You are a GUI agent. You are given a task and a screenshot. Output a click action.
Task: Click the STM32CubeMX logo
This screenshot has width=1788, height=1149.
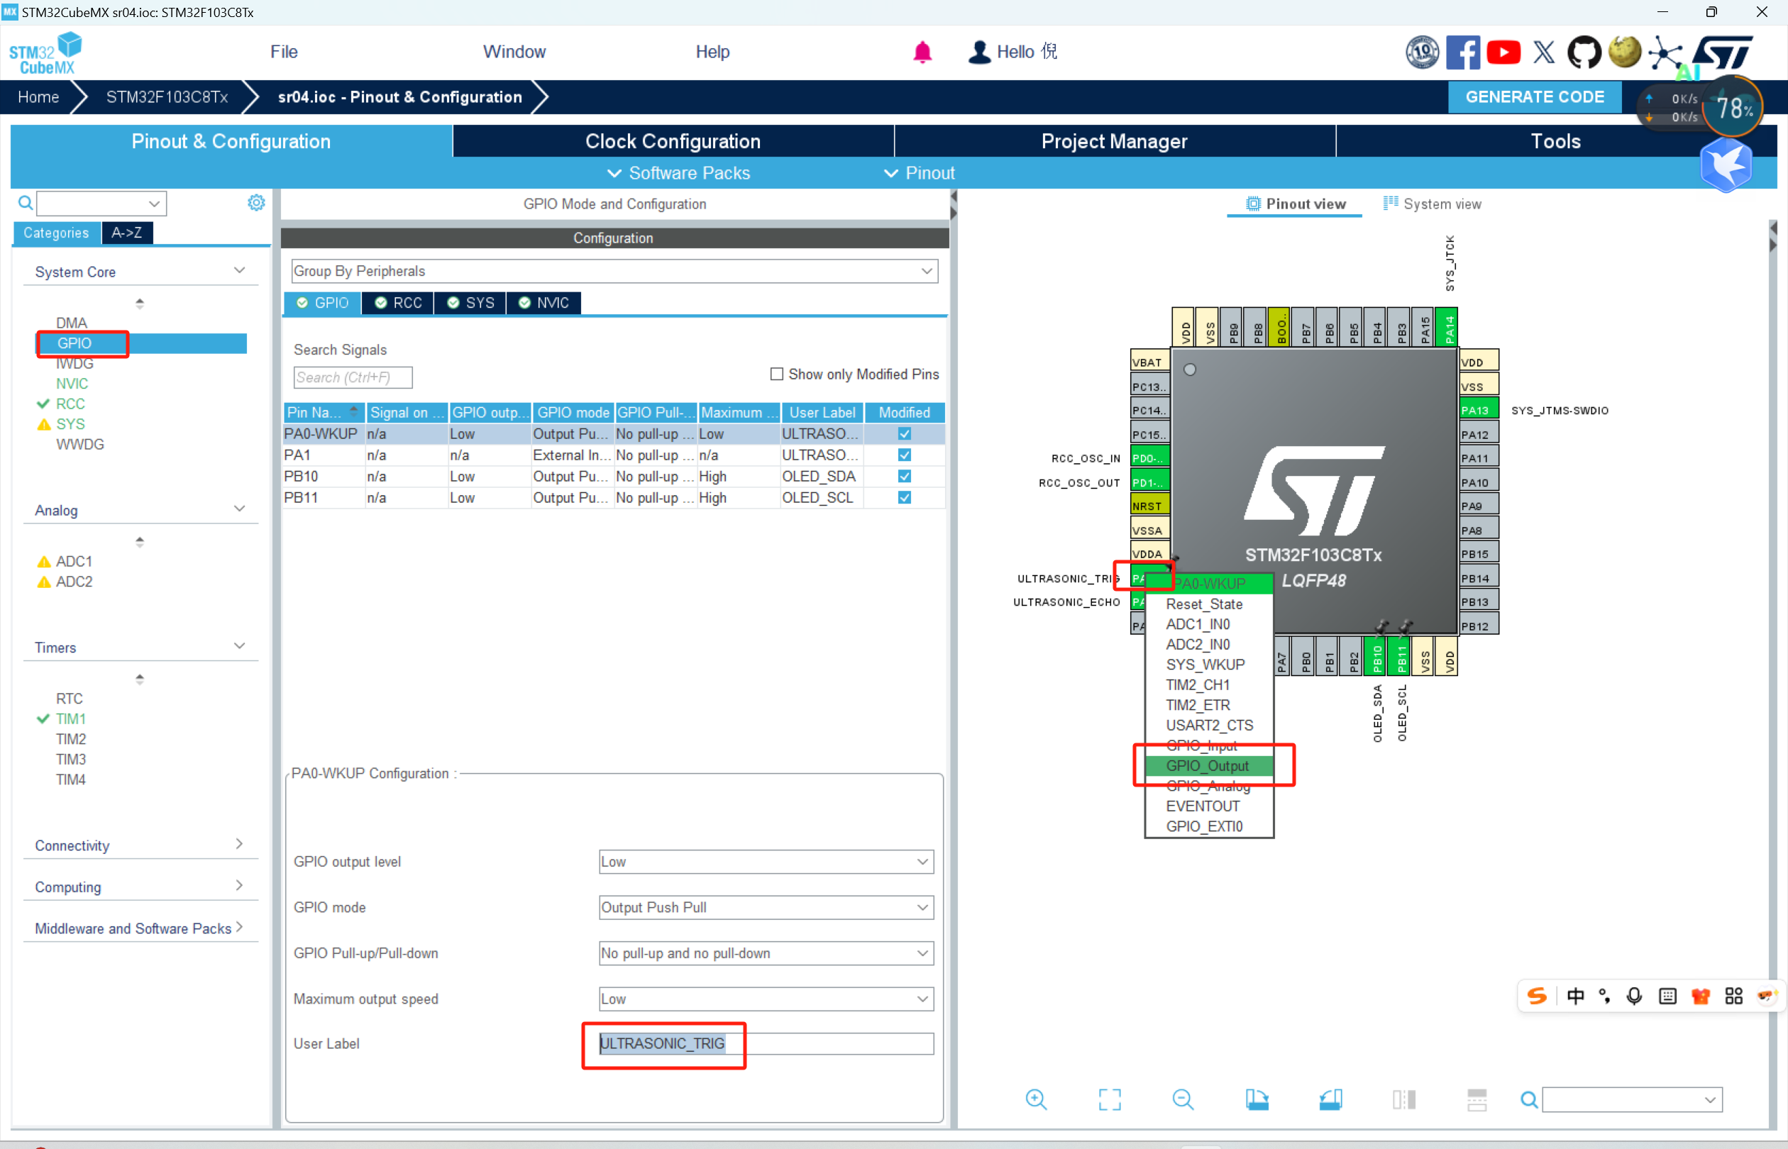pos(45,53)
